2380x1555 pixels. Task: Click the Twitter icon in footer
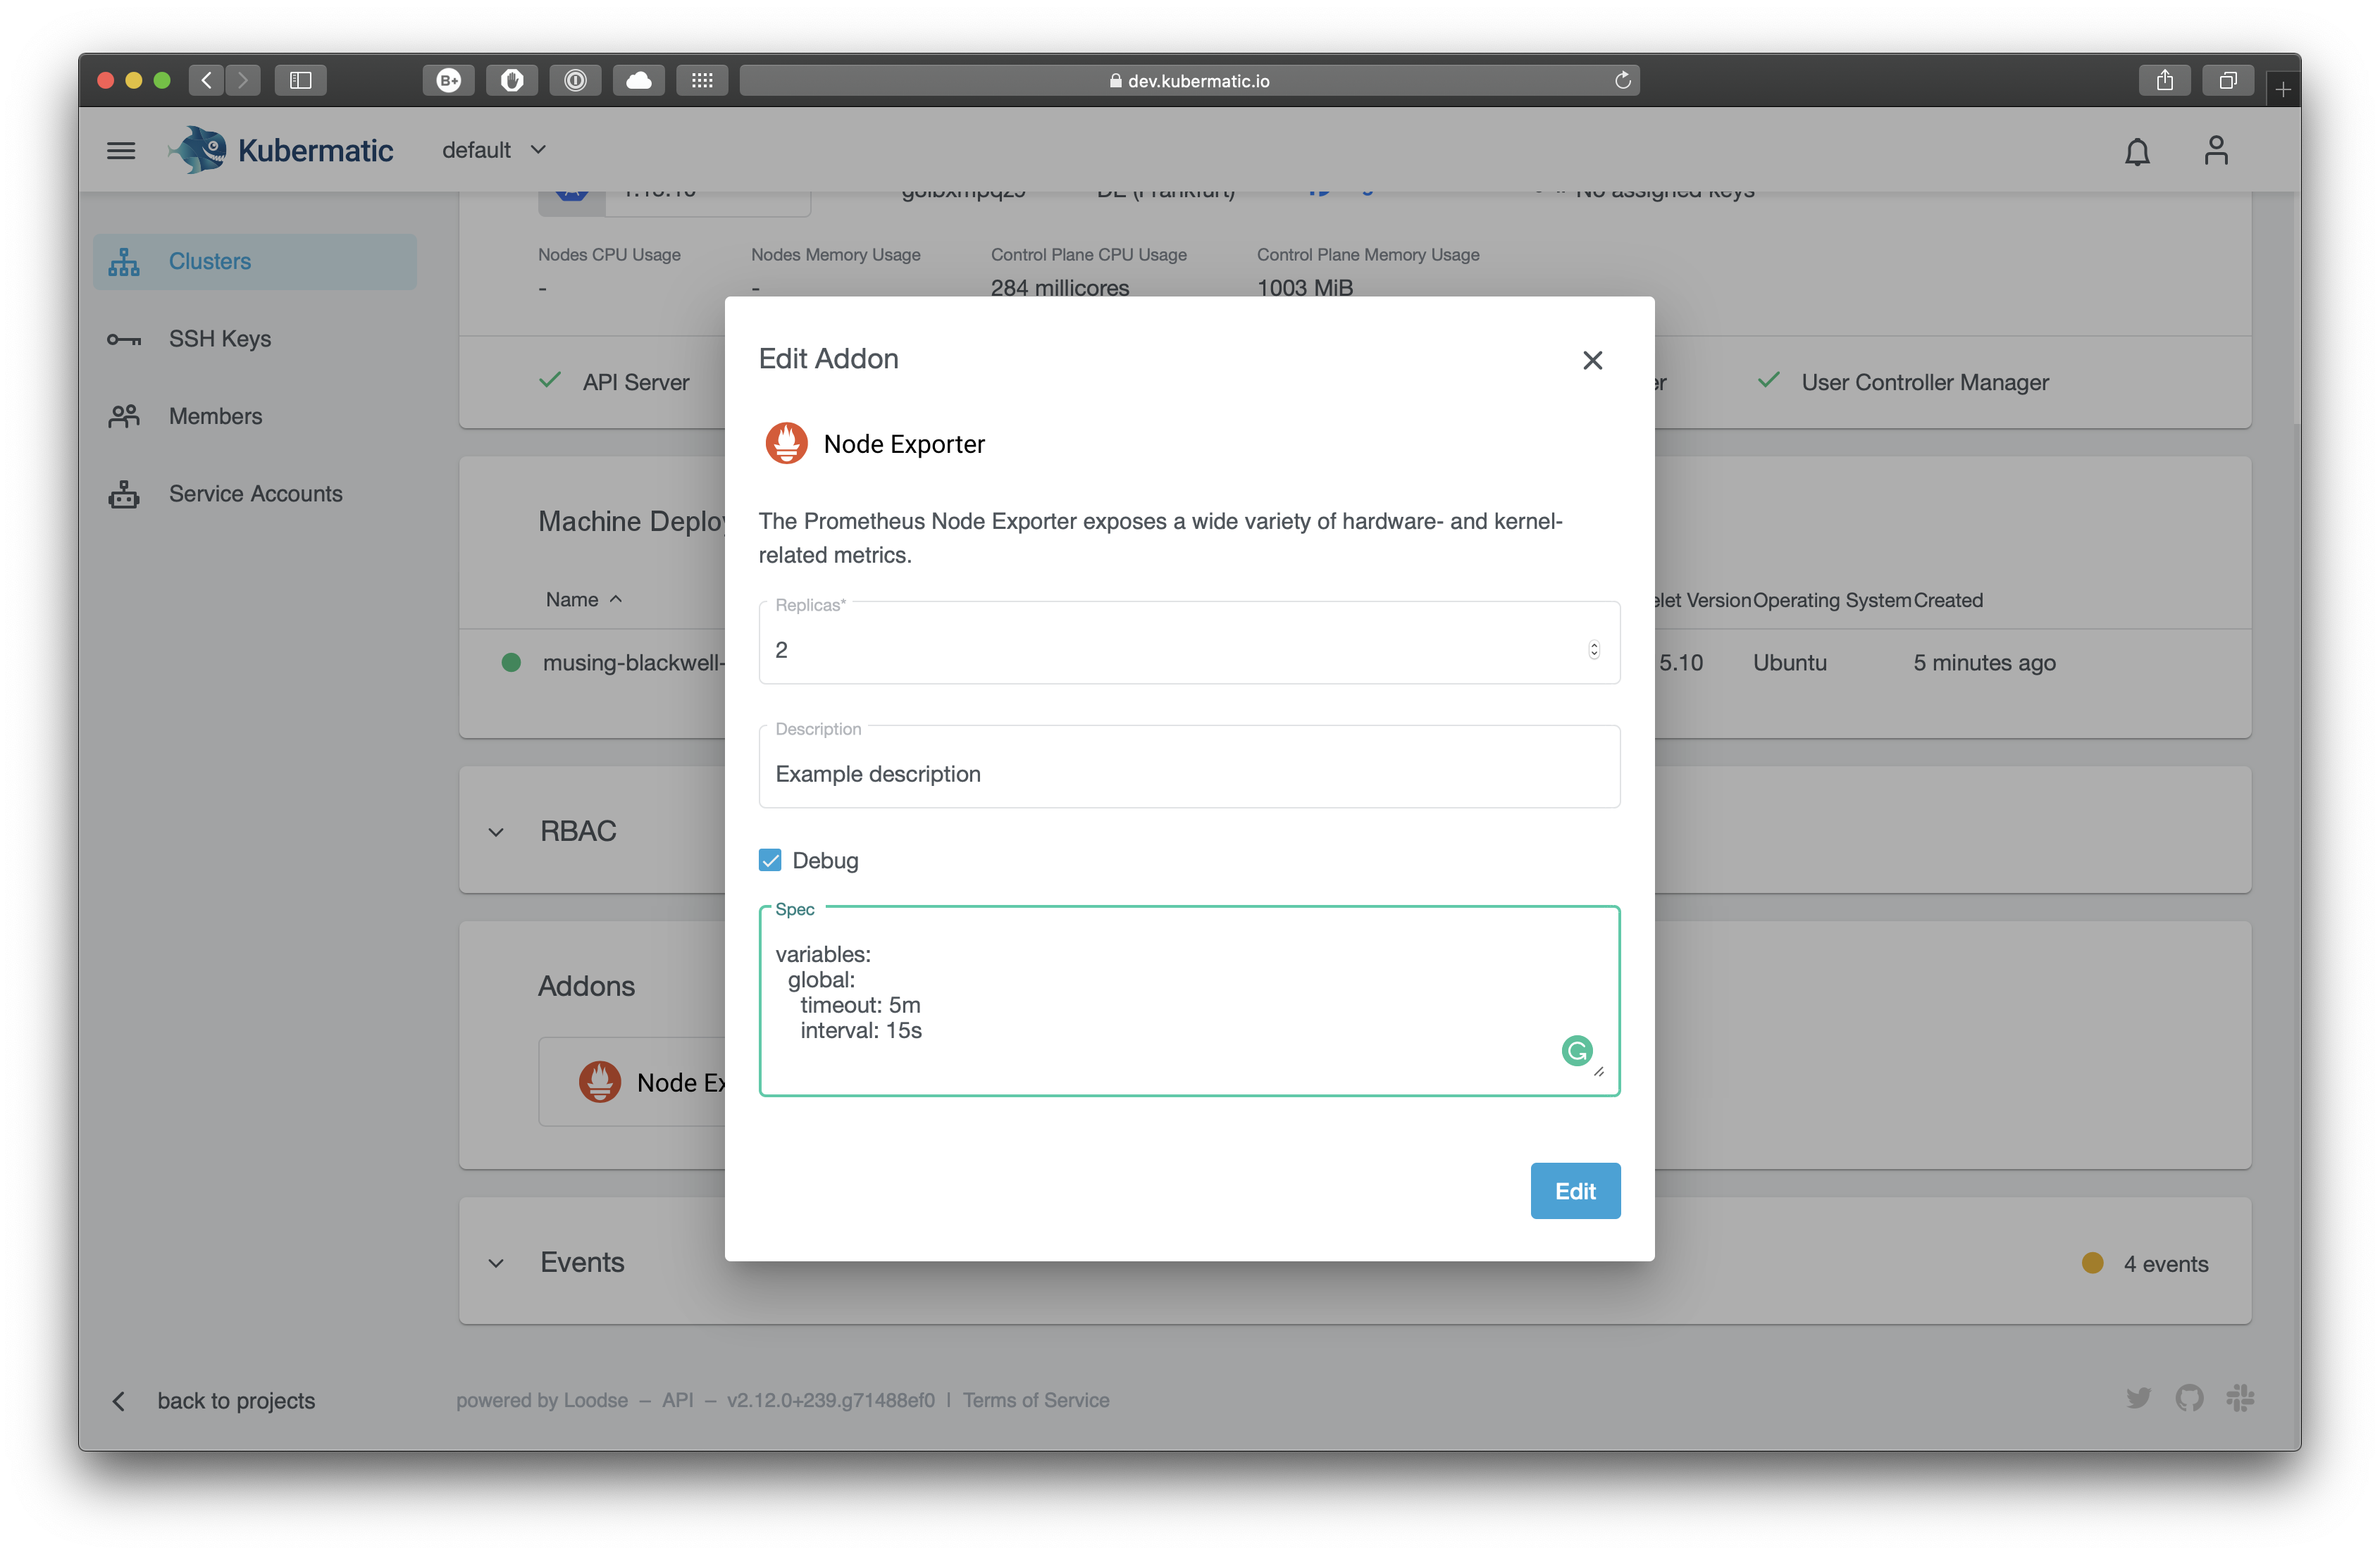point(2138,1398)
